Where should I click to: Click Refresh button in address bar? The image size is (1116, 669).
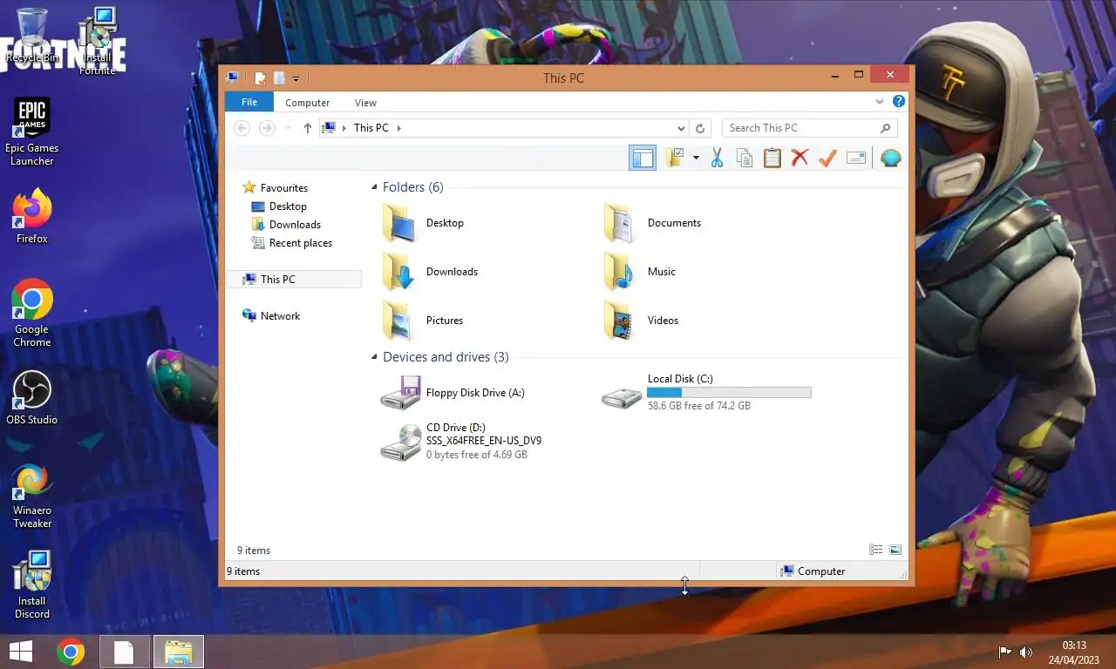699,128
